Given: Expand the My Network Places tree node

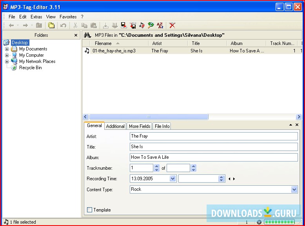Looking at the screenshot, I should [x=7, y=61].
